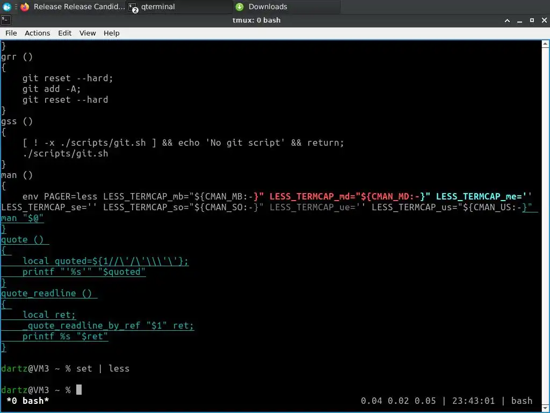Click the terminal cursor at the prompt
The image size is (550, 413).
[79, 389]
